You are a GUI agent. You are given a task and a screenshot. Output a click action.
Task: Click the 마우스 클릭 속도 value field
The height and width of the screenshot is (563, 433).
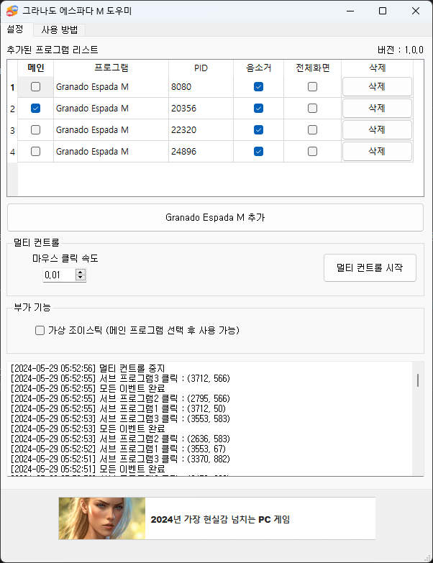[59, 275]
